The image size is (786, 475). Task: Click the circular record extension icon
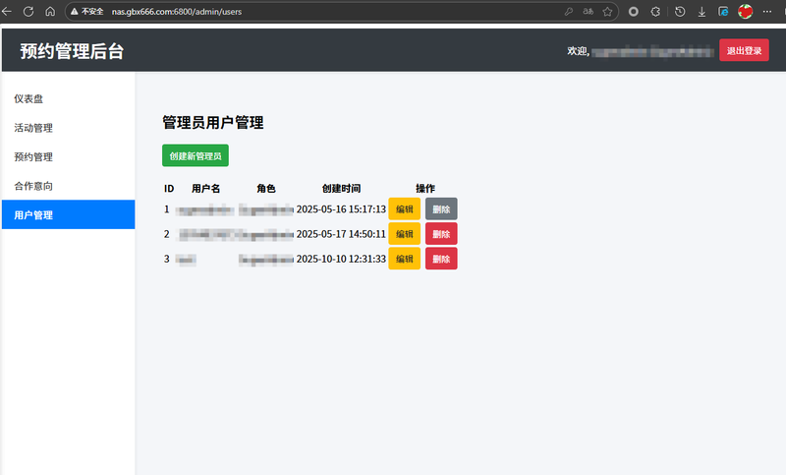tap(634, 11)
